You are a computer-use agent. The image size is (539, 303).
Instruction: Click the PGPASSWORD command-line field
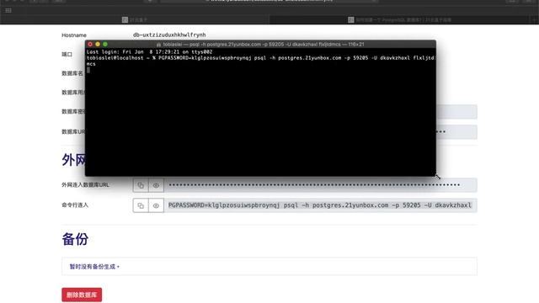tap(320, 205)
